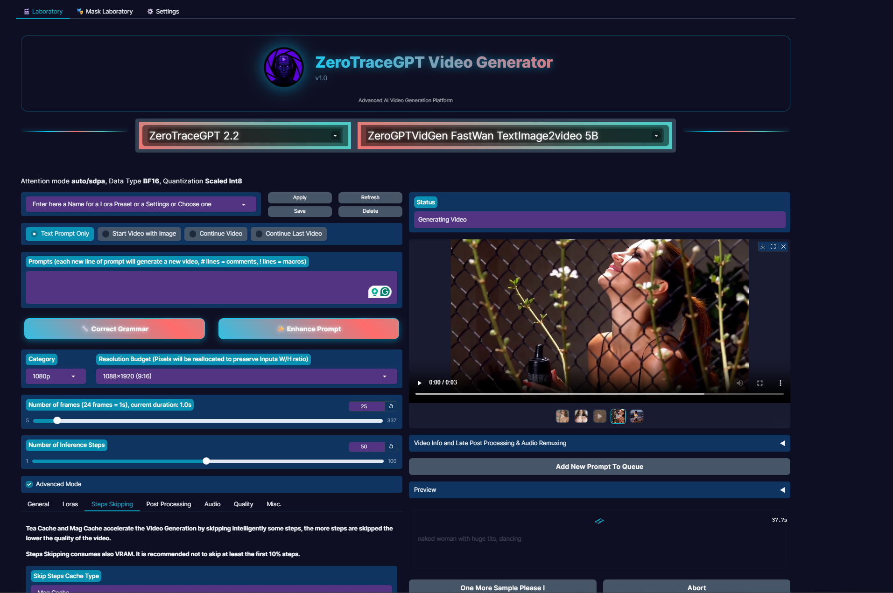Switch to the Mask Laboratory tab
The height and width of the screenshot is (593, 893).
pos(105,11)
